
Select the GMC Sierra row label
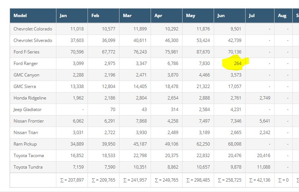tap(25, 87)
